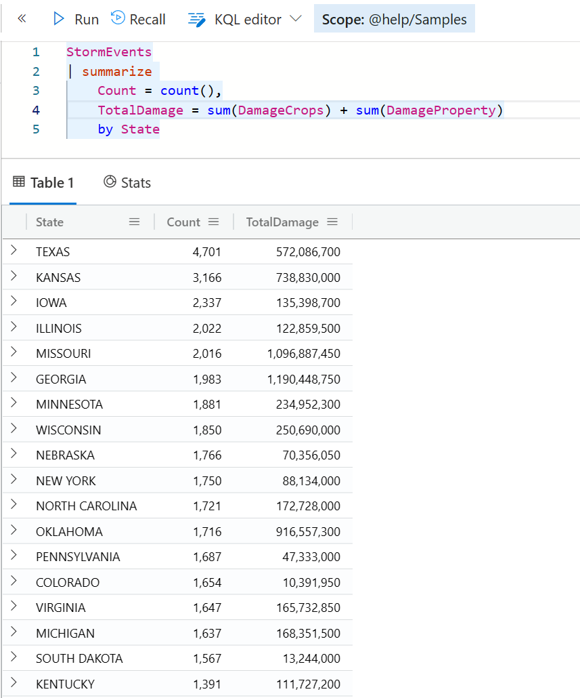Screen dimensions: 580x698
Task: Expand the NORTH CAROLINA row
Action: coord(14,504)
